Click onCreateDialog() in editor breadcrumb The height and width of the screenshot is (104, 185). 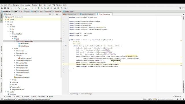coord(86,94)
